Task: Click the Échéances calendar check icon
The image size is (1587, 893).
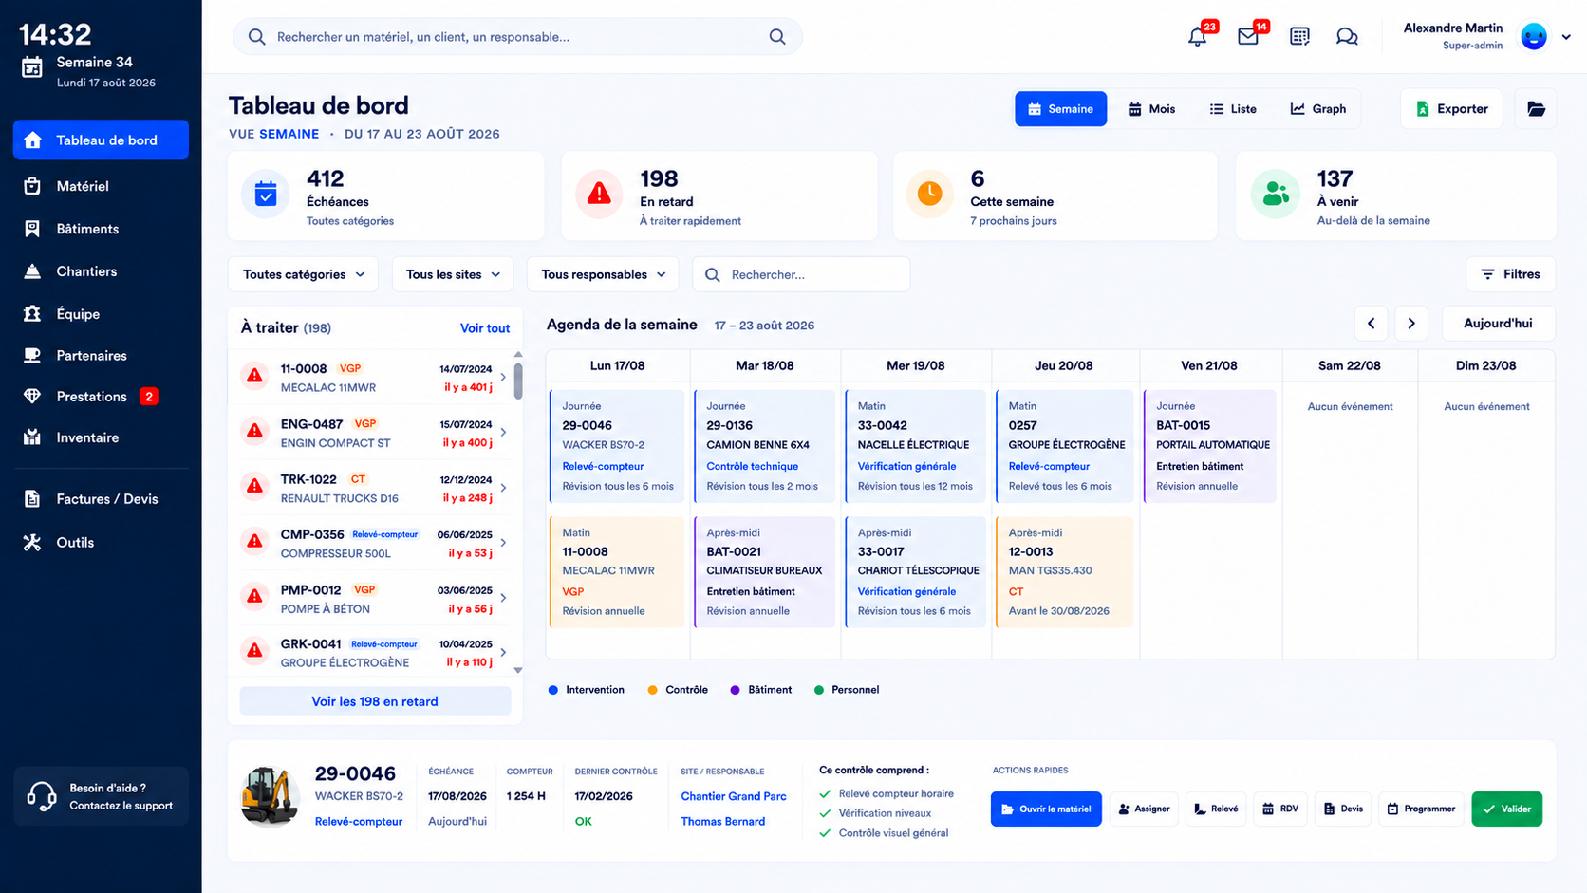Action: pos(266,195)
